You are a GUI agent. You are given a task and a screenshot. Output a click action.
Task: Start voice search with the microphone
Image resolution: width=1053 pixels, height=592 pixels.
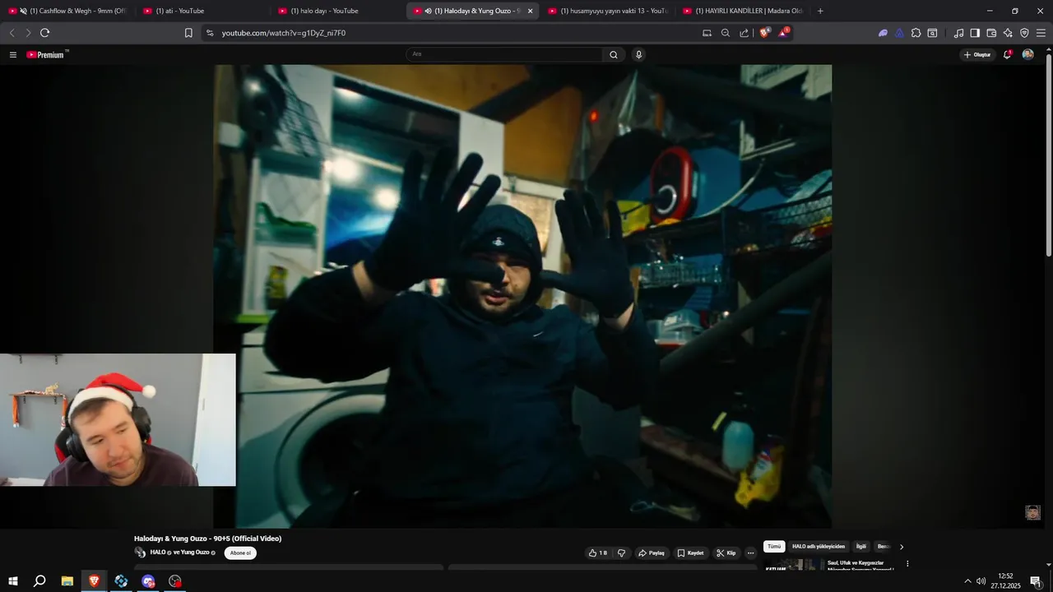coord(638,54)
